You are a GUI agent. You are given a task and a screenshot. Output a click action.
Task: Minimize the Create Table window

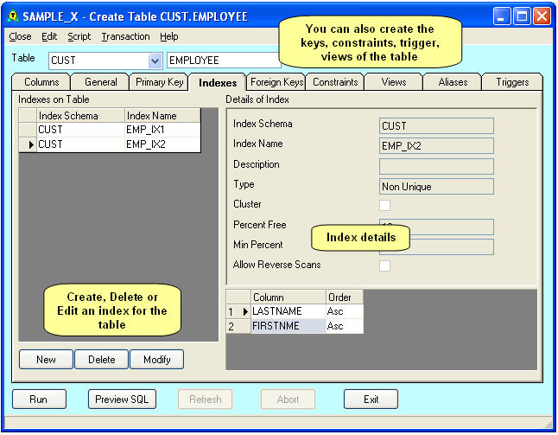tap(502, 16)
